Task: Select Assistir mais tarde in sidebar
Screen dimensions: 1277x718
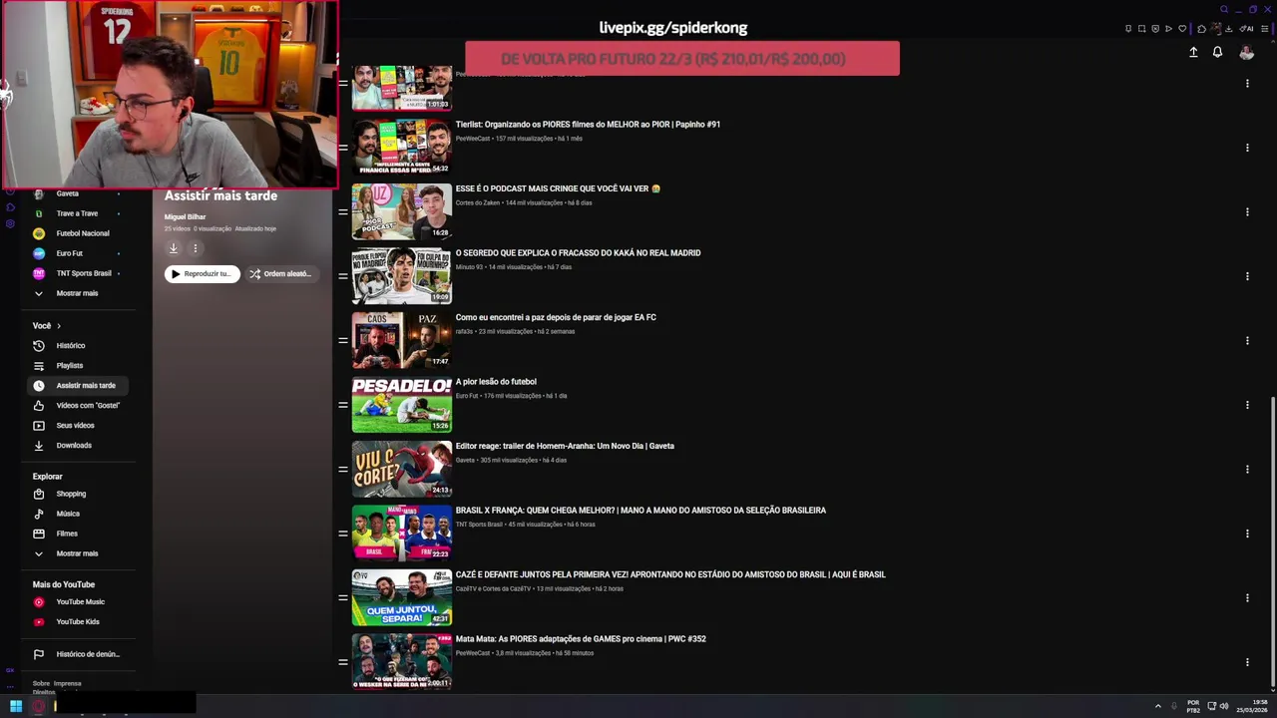Action: (x=80, y=386)
